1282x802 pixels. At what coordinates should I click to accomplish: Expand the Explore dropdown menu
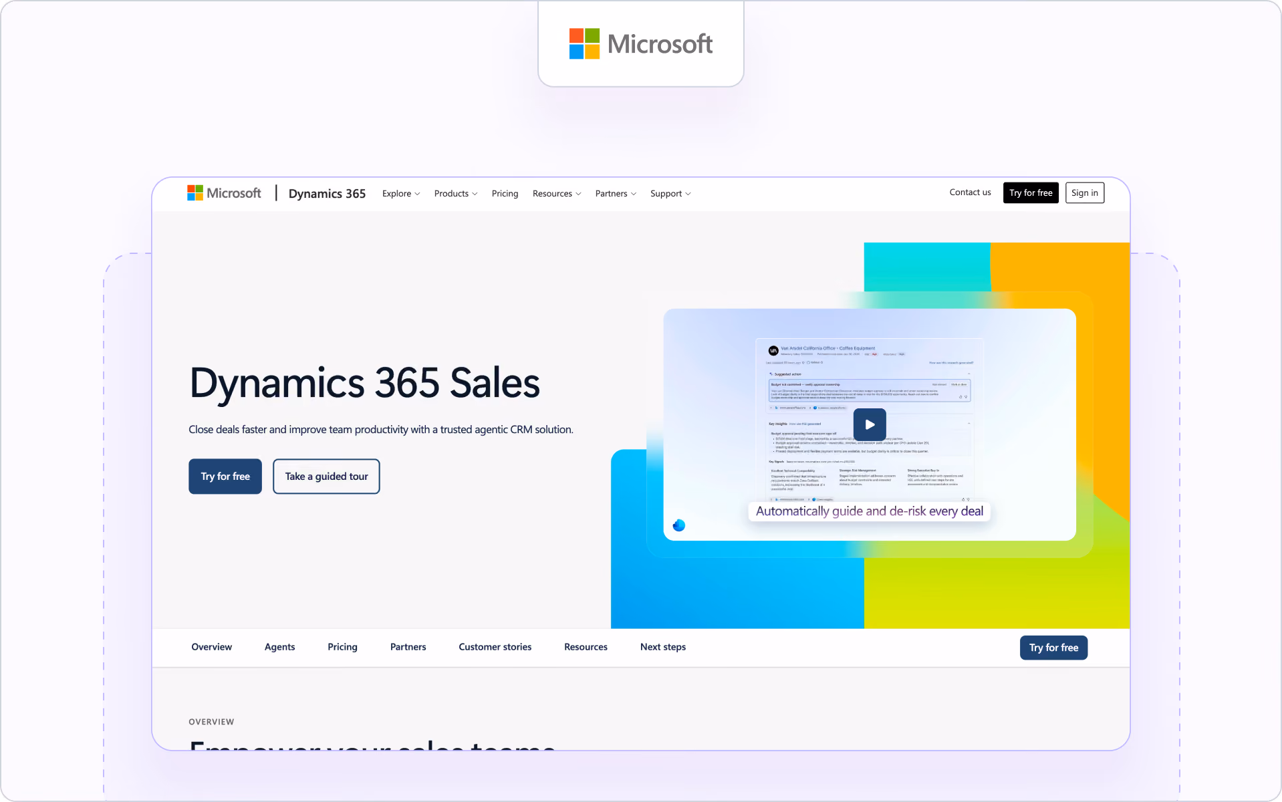401,194
